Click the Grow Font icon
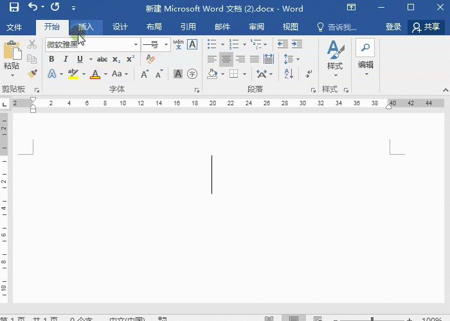The height and width of the screenshot is (321, 450). point(145,74)
